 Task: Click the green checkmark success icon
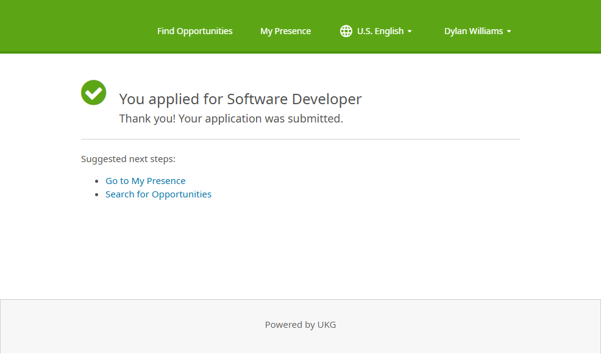(x=94, y=93)
